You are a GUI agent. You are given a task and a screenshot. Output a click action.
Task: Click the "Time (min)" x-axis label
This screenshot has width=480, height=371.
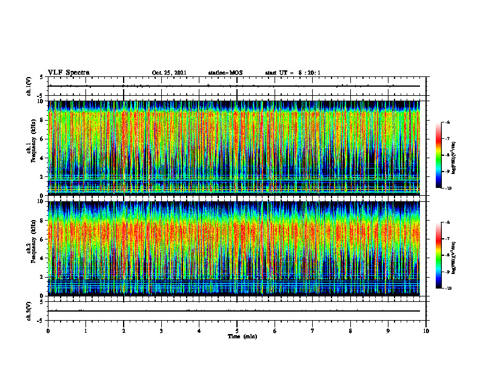(x=242, y=336)
